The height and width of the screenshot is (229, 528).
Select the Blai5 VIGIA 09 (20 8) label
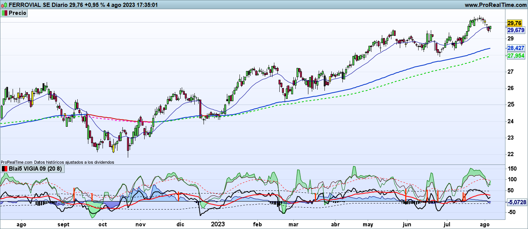click(x=35, y=168)
